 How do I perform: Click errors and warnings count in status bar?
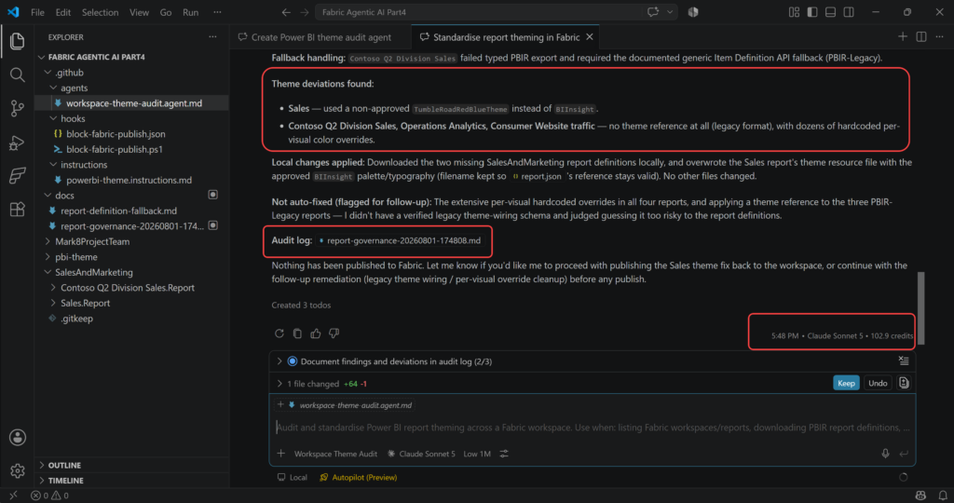(50, 496)
